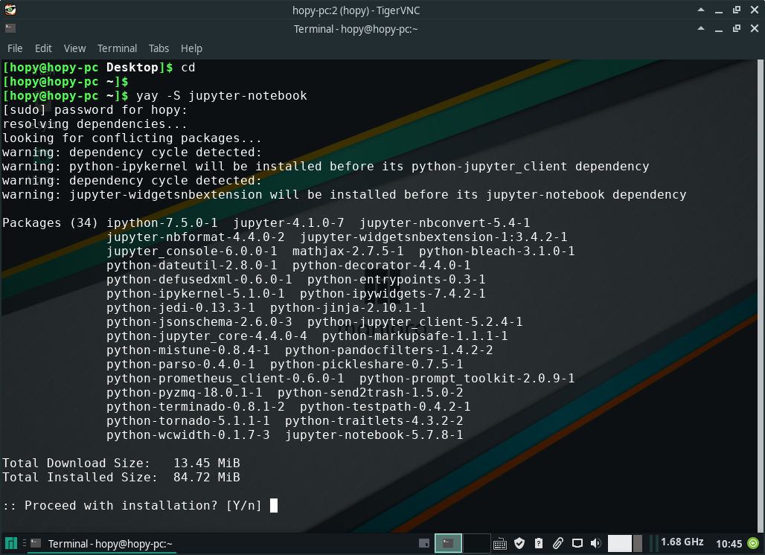765x555 pixels.
Task: Shade the terminal window with its roll-up arrow
Action: click(701, 28)
